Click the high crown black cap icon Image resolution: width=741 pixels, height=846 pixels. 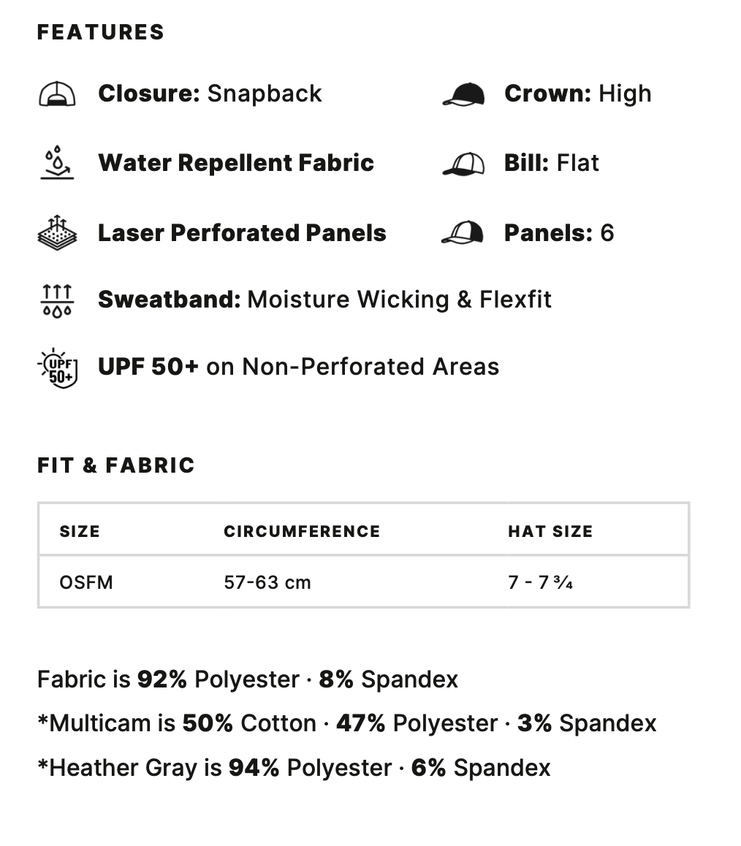pos(463,94)
